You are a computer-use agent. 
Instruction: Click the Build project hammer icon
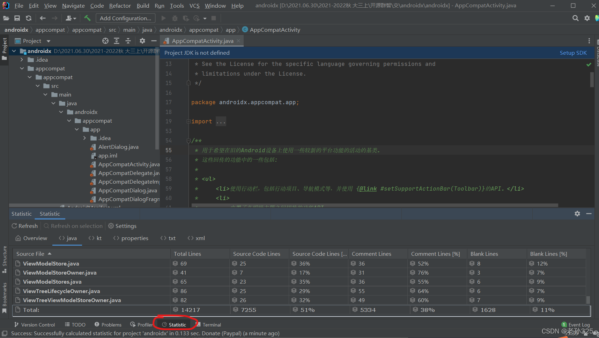(x=87, y=18)
